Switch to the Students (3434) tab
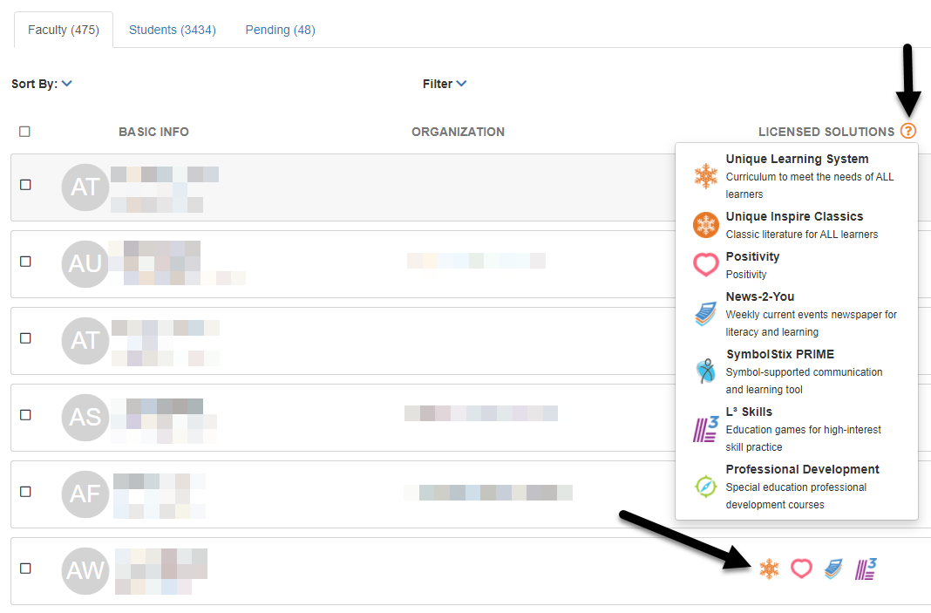Screen dimensions: 931x613 (173, 30)
